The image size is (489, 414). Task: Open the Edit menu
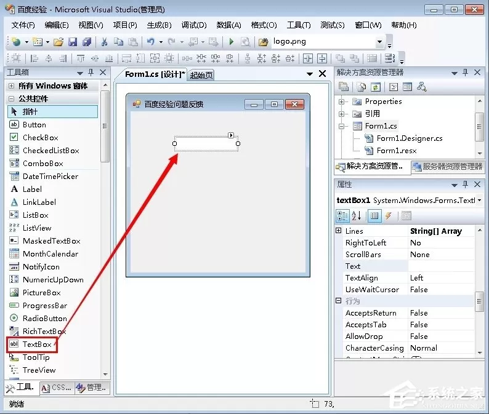tap(57, 25)
